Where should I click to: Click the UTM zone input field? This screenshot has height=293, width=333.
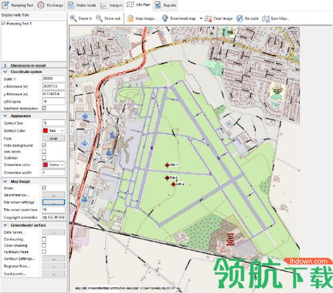pos(53,101)
